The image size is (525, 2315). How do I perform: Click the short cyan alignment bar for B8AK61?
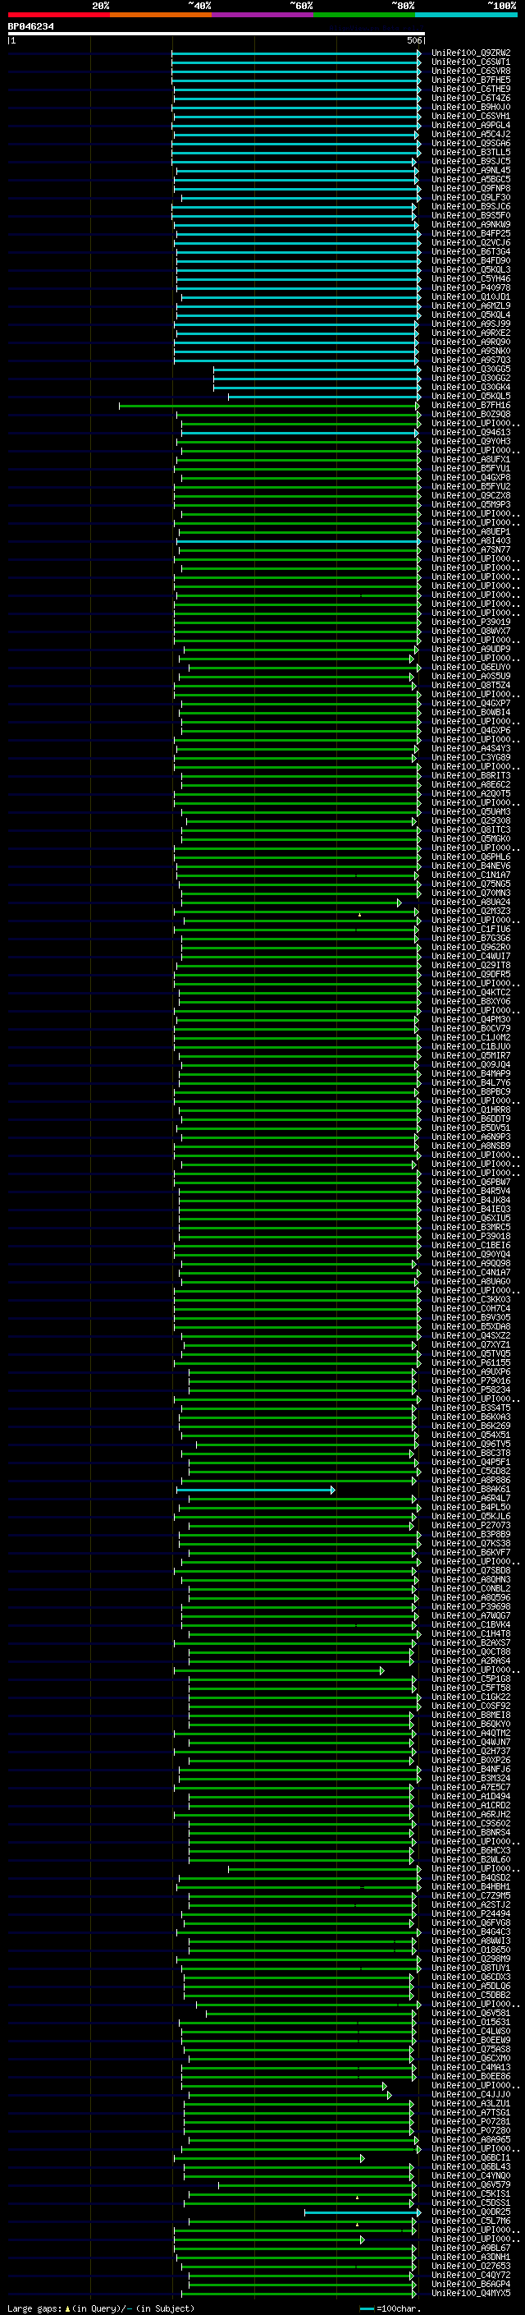point(256,1490)
